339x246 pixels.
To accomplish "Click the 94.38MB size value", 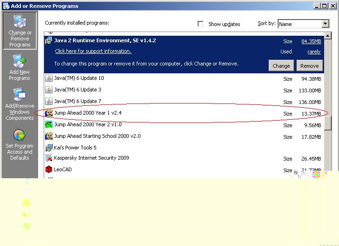I will [311, 79].
